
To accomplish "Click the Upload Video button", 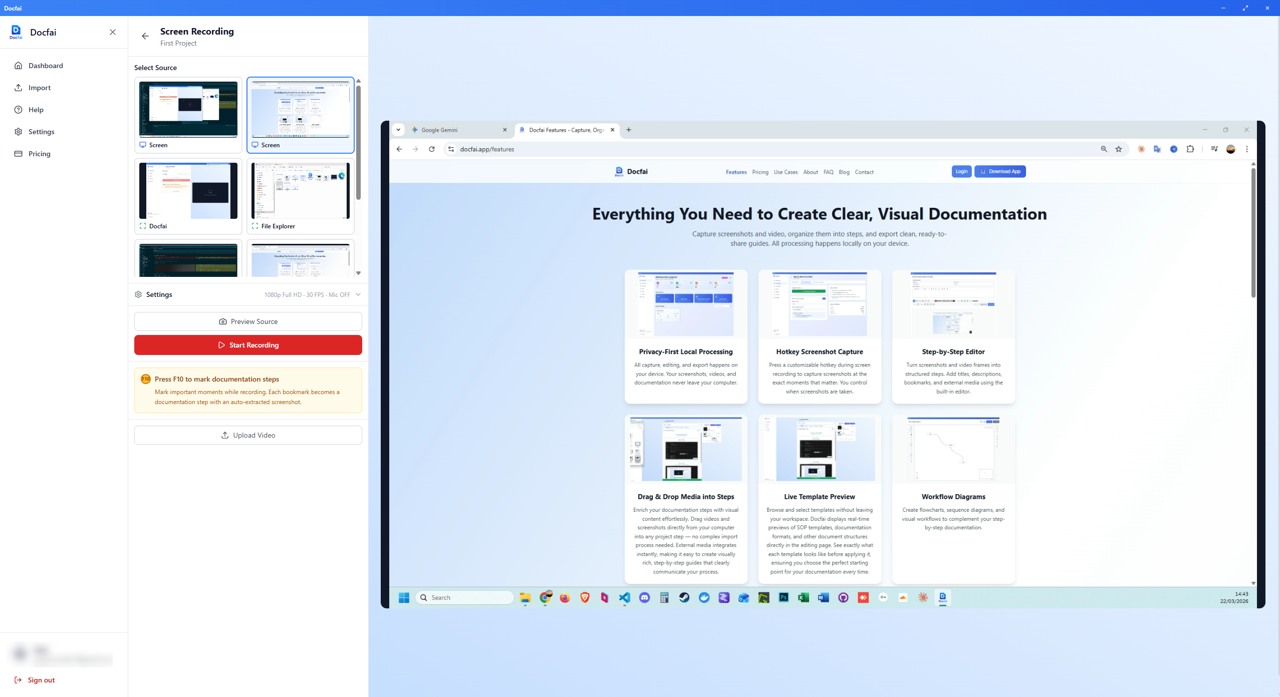I will click(x=248, y=435).
